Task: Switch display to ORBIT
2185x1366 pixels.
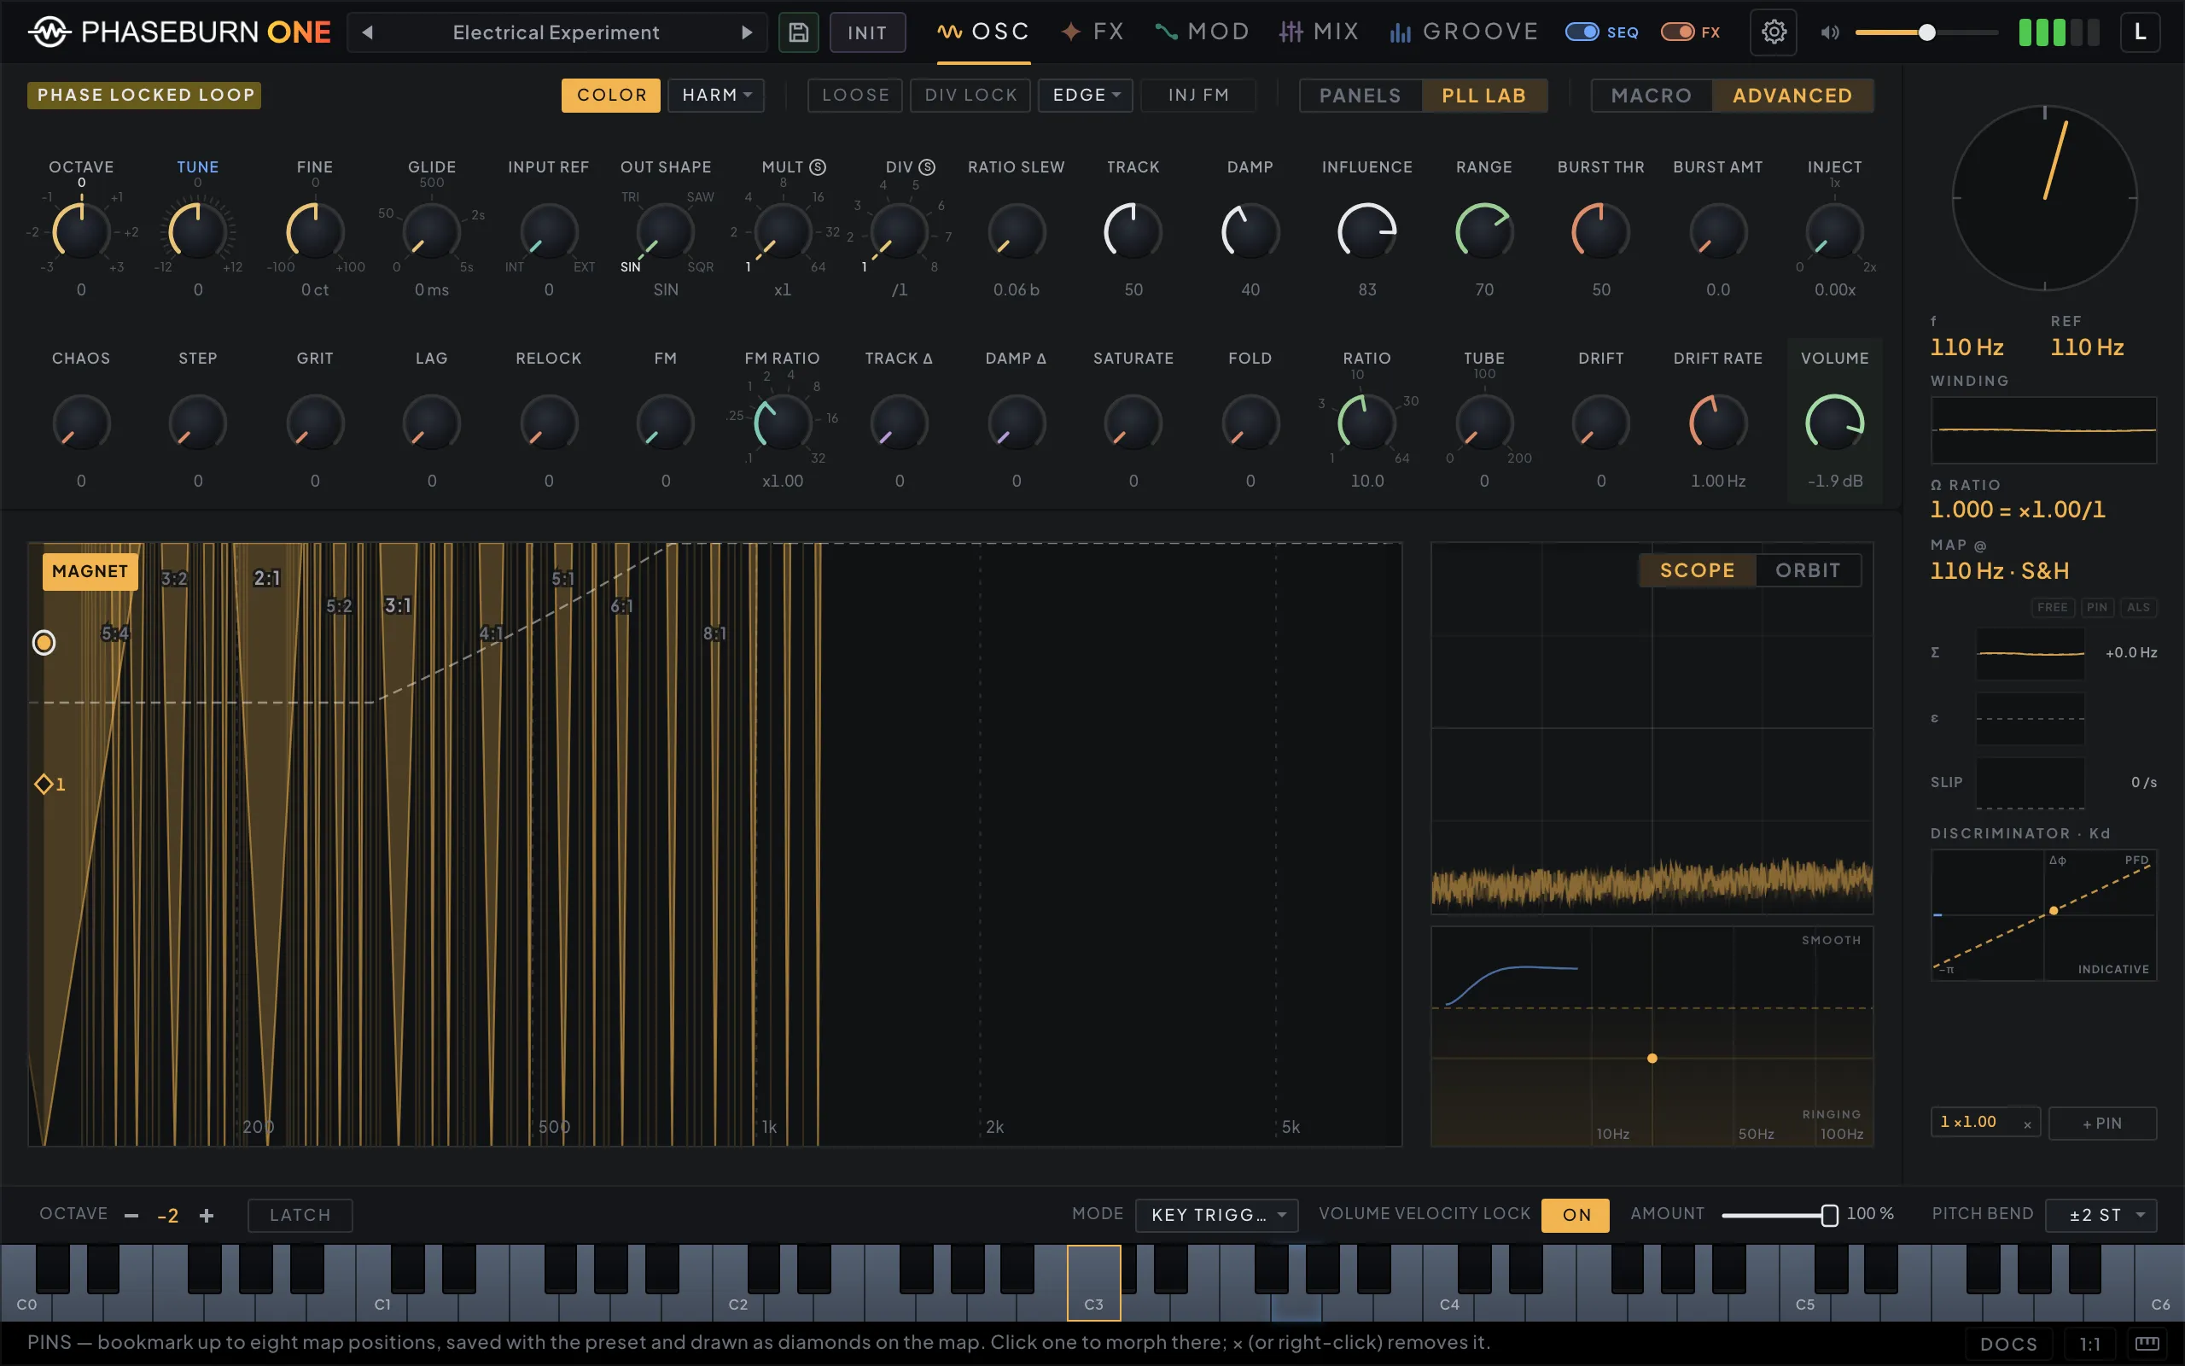Action: point(1808,570)
